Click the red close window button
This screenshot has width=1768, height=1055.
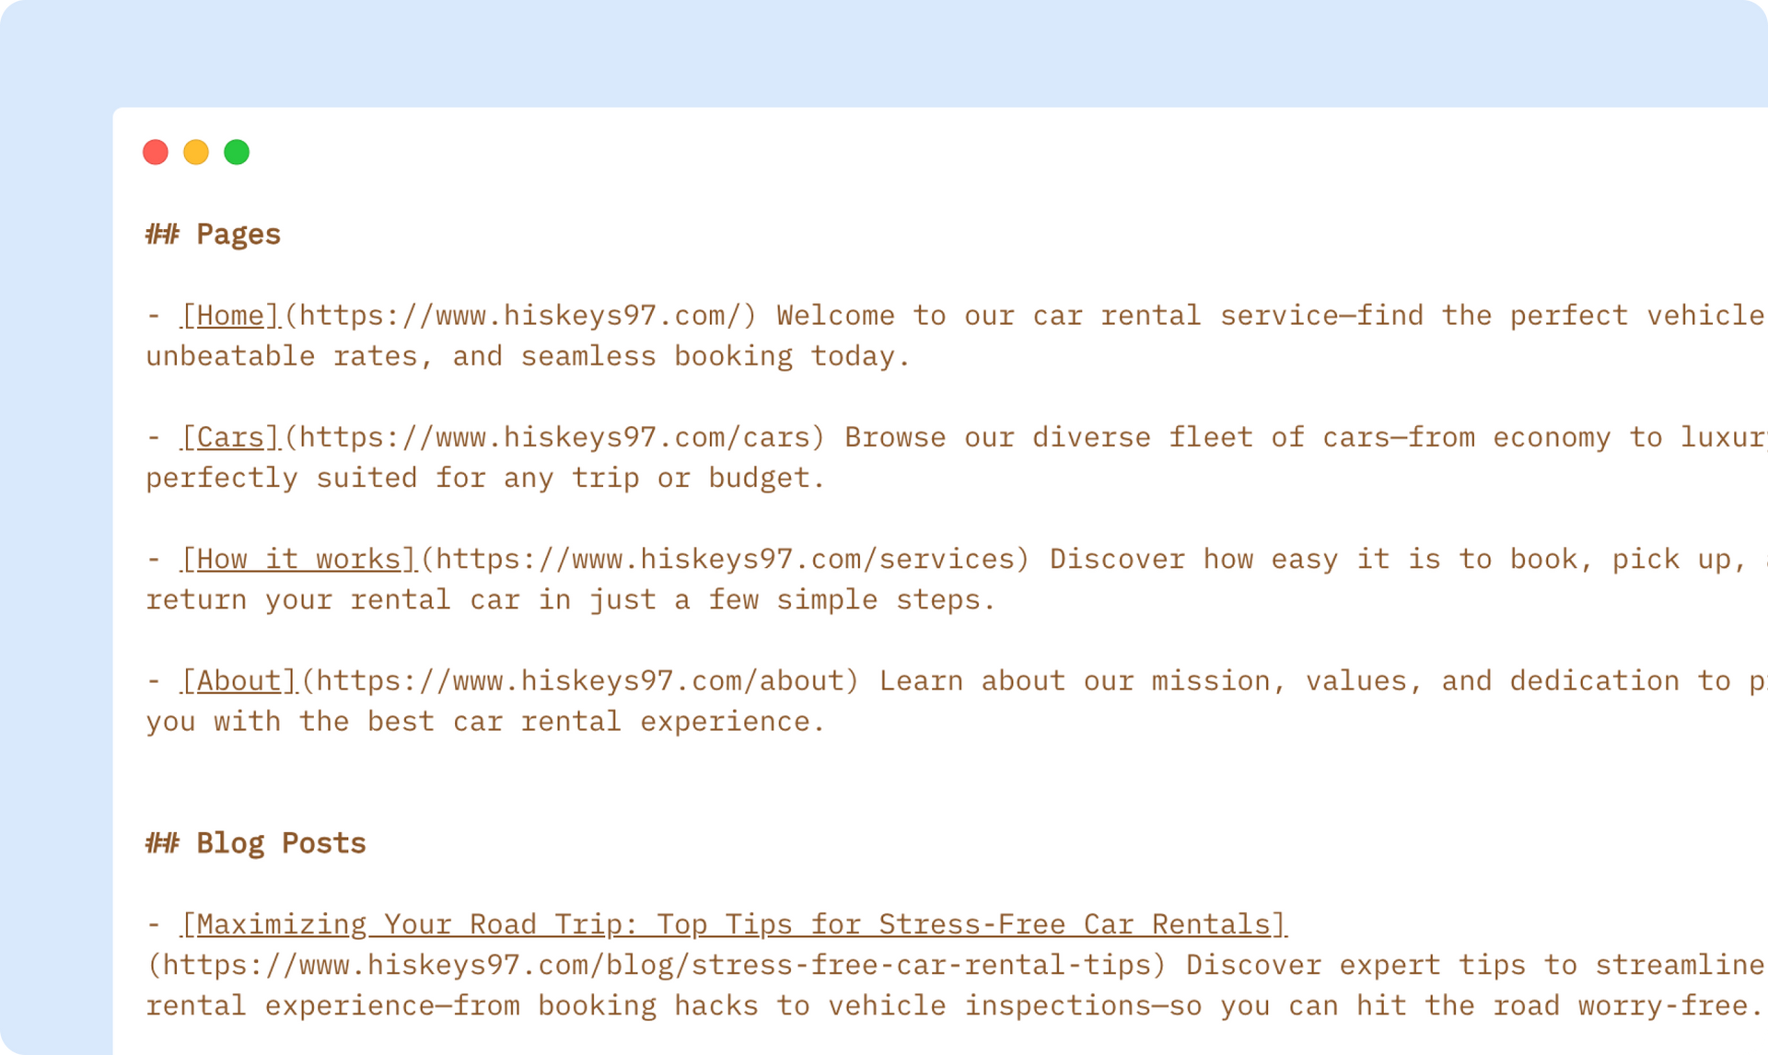[156, 152]
